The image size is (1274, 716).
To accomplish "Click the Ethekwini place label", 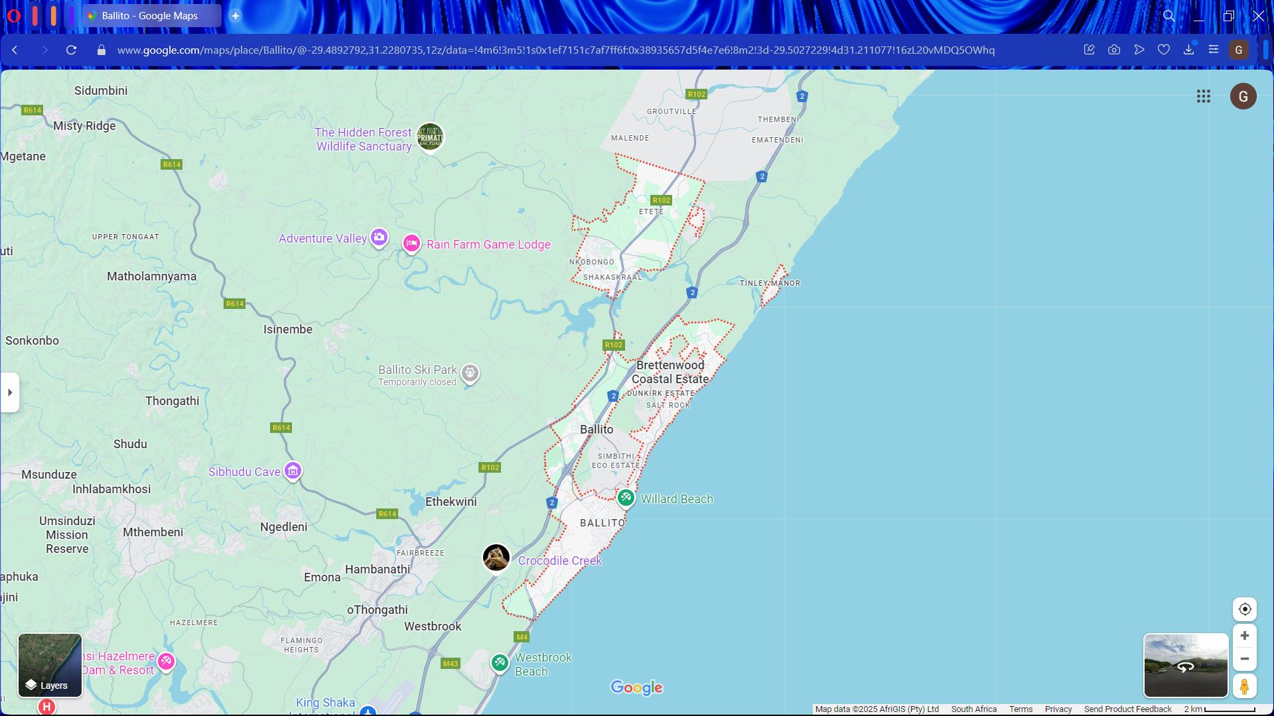I will (x=451, y=502).
